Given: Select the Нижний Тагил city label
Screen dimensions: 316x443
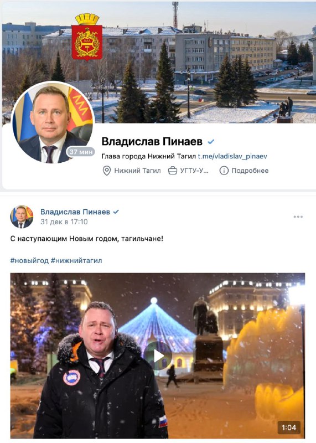Looking at the screenshot, I should (137, 171).
